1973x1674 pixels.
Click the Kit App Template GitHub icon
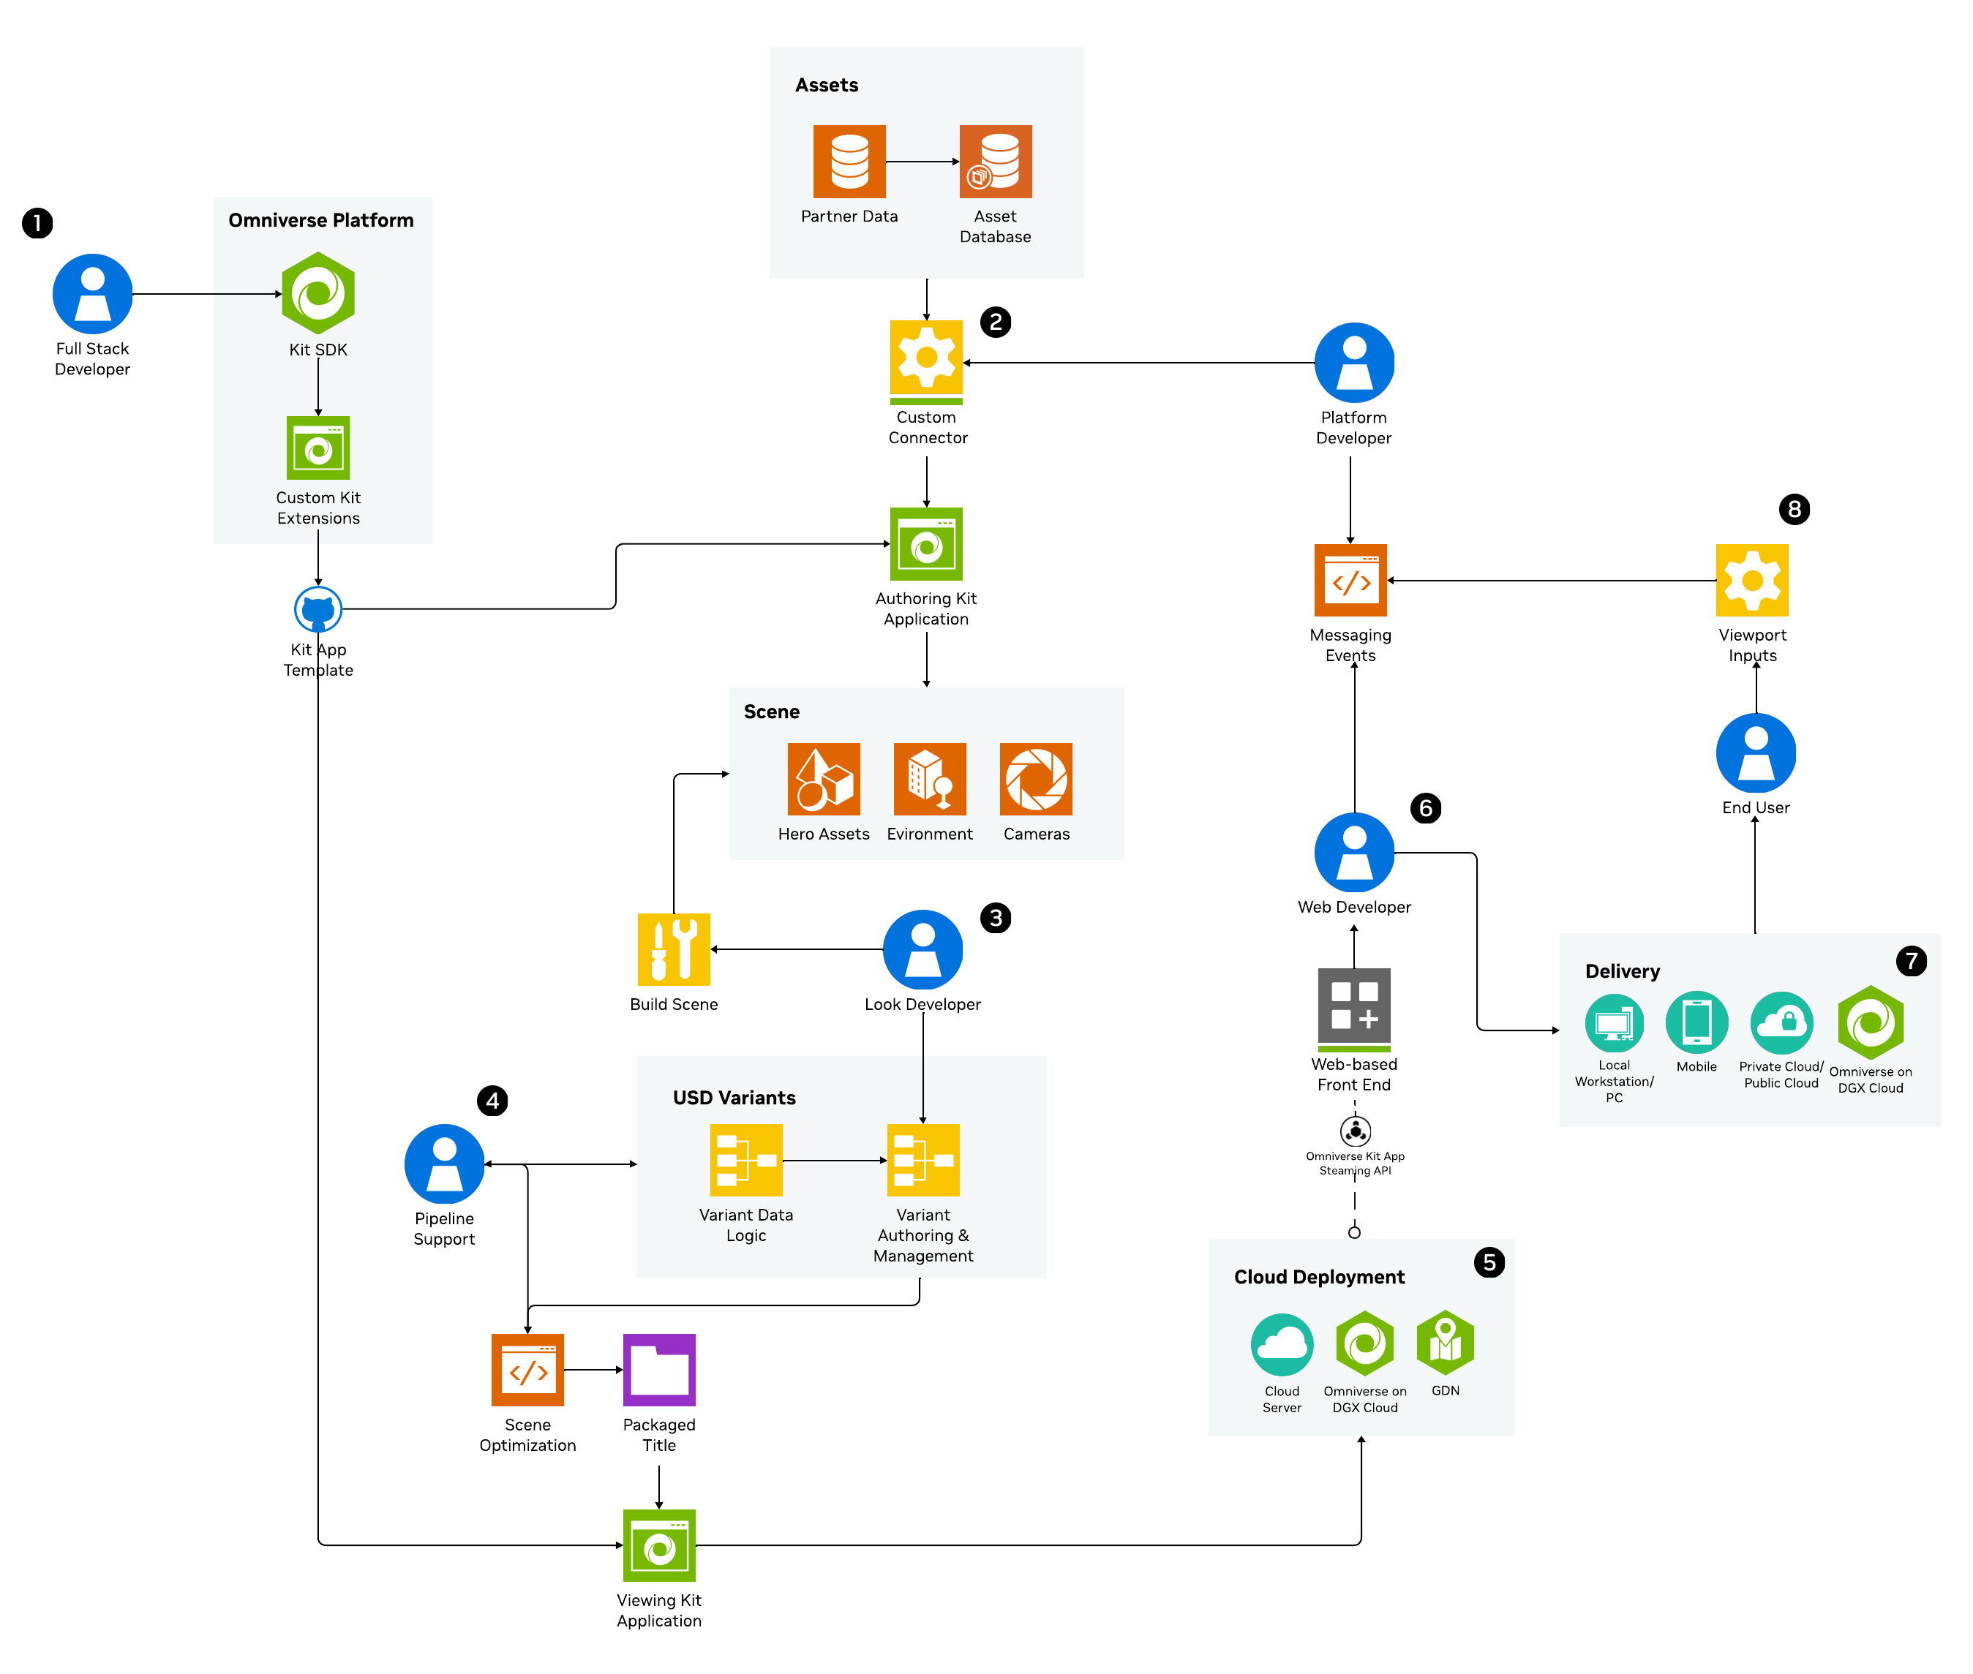[x=318, y=609]
